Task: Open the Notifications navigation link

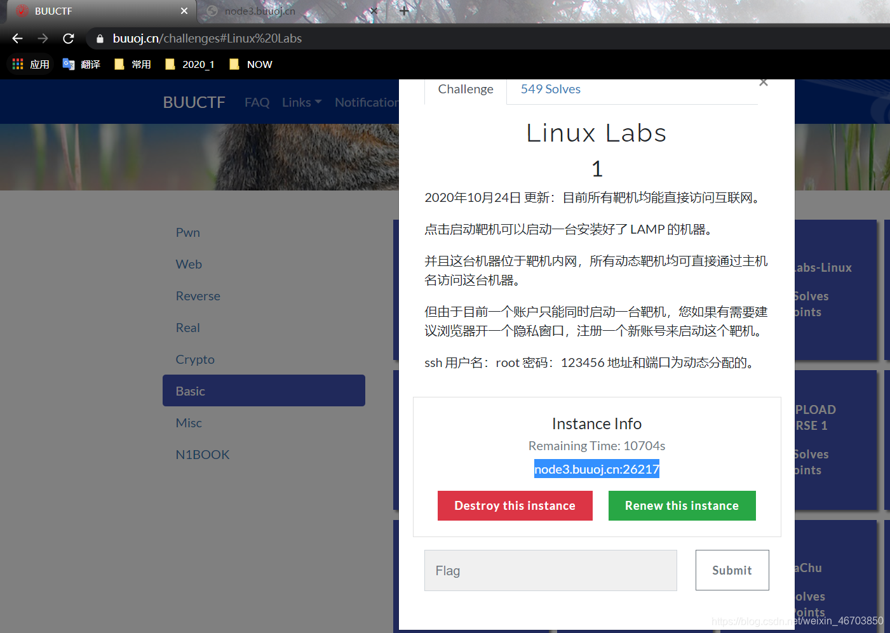Action: click(x=367, y=102)
